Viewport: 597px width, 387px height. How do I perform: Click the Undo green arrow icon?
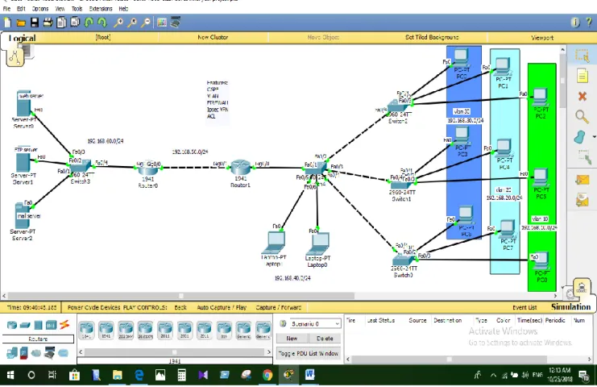coord(89,23)
